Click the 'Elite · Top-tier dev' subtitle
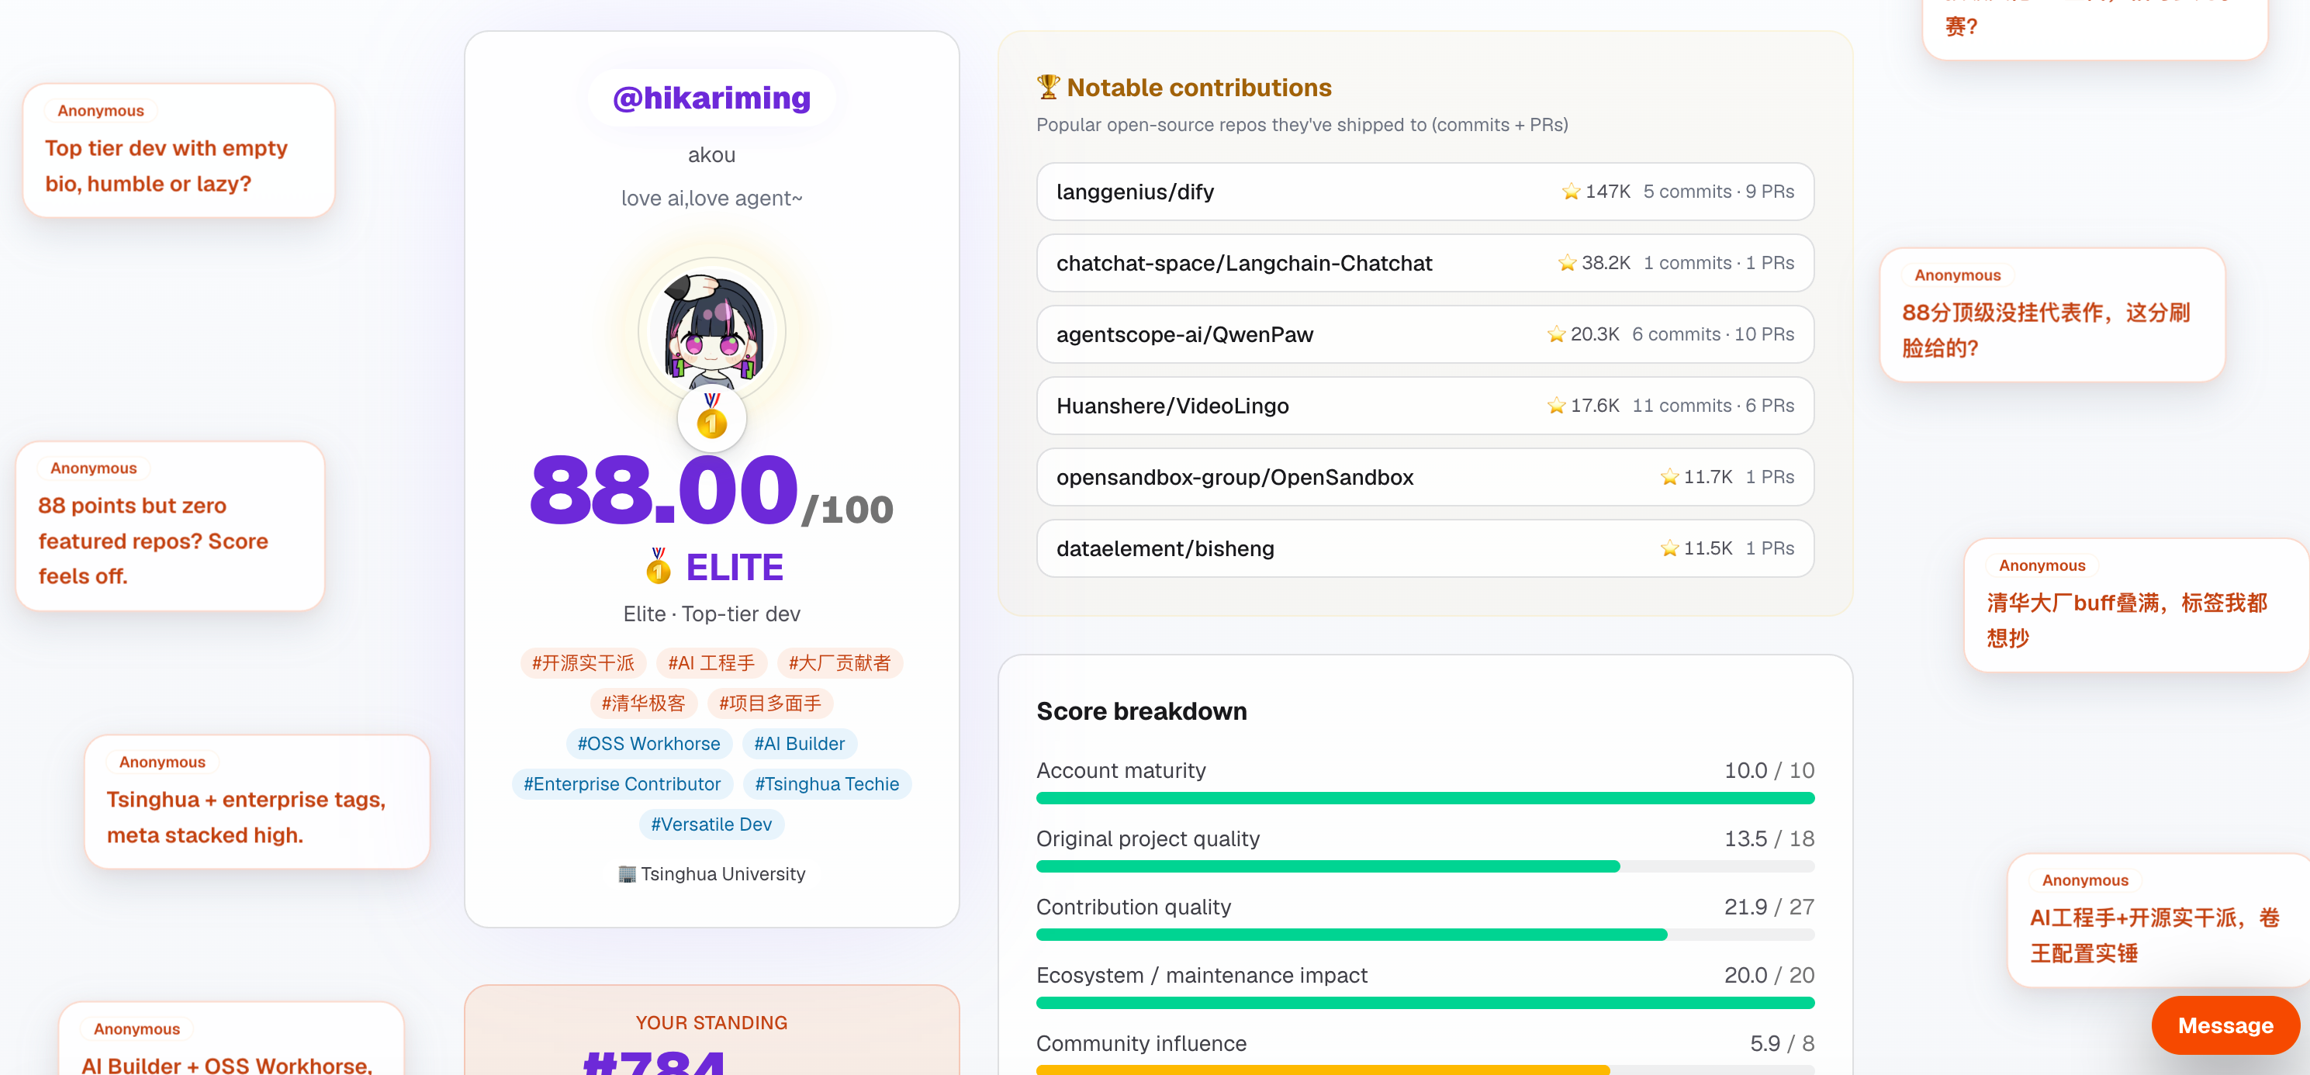Image resolution: width=2310 pixels, height=1075 pixels. 711,614
